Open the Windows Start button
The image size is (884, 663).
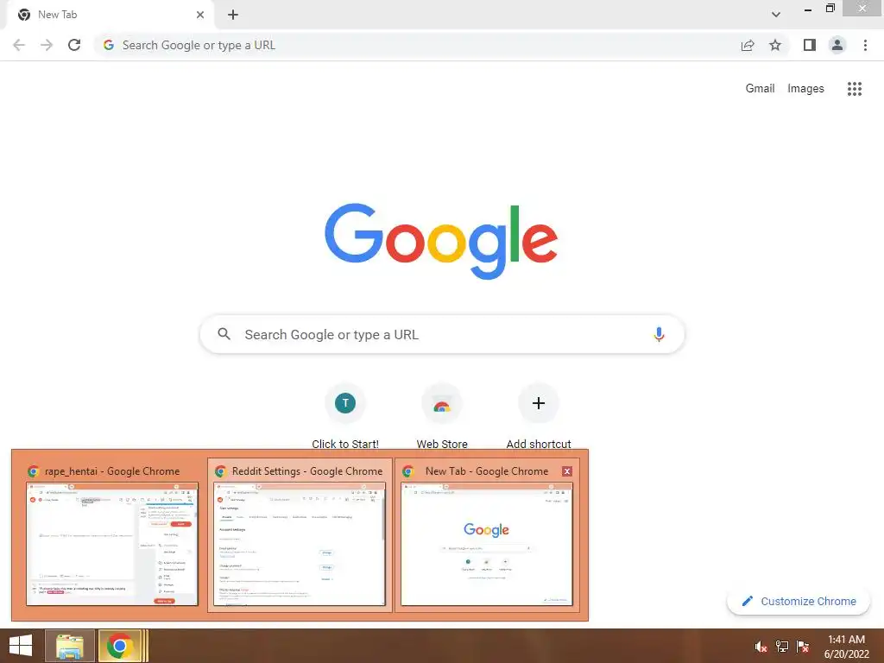click(21, 646)
